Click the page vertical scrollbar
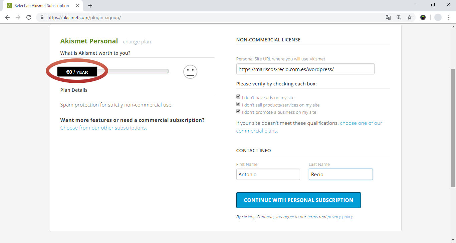456x243 pixels. [x=453, y=128]
